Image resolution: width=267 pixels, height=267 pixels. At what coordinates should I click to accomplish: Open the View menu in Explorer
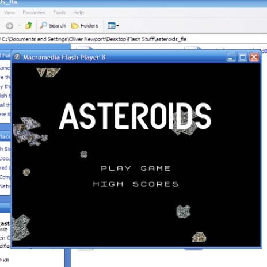9,13
